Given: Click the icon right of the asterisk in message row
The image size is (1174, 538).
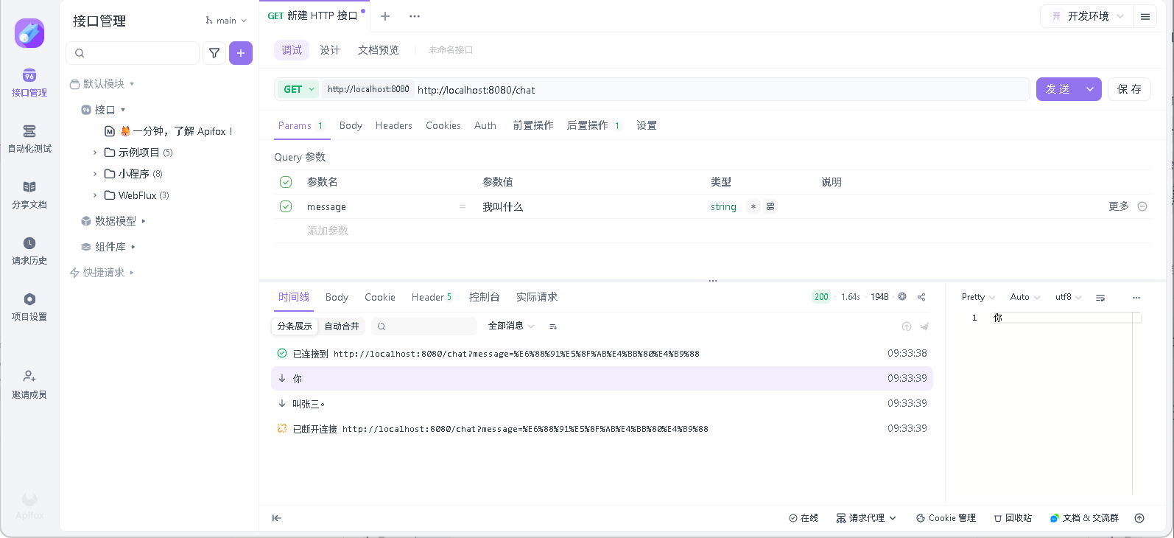Looking at the screenshot, I should click(x=770, y=207).
